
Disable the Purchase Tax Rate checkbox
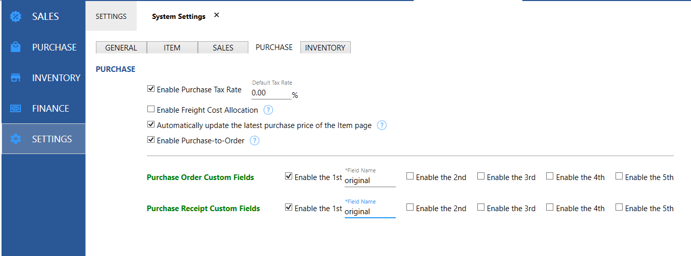(x=151, y=89)
